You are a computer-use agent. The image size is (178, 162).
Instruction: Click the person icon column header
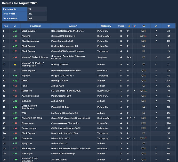[x=156, y=26]
